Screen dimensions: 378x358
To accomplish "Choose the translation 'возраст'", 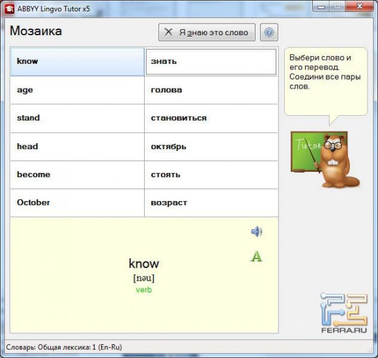I will click(x=211, y=202).
